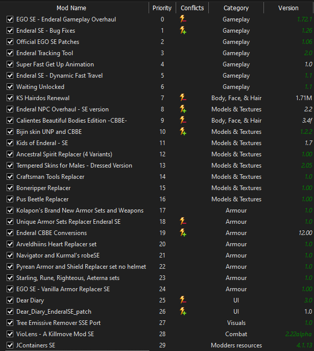Screen dimensions: 314x351
Task: Click version 3.4f of CBBE mod
Action: (307, 121)
